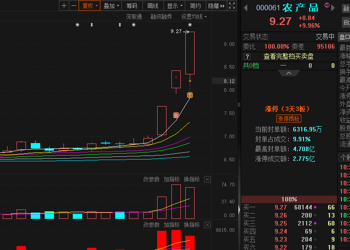Open the 显示 dropdown menu
This screenshot has width=350, height=250.
(x=174, y=6)
